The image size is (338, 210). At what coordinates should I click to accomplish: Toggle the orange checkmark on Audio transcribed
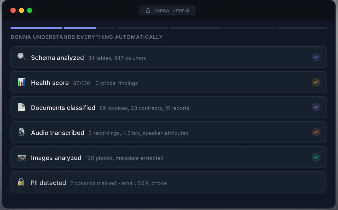(316, 132)
